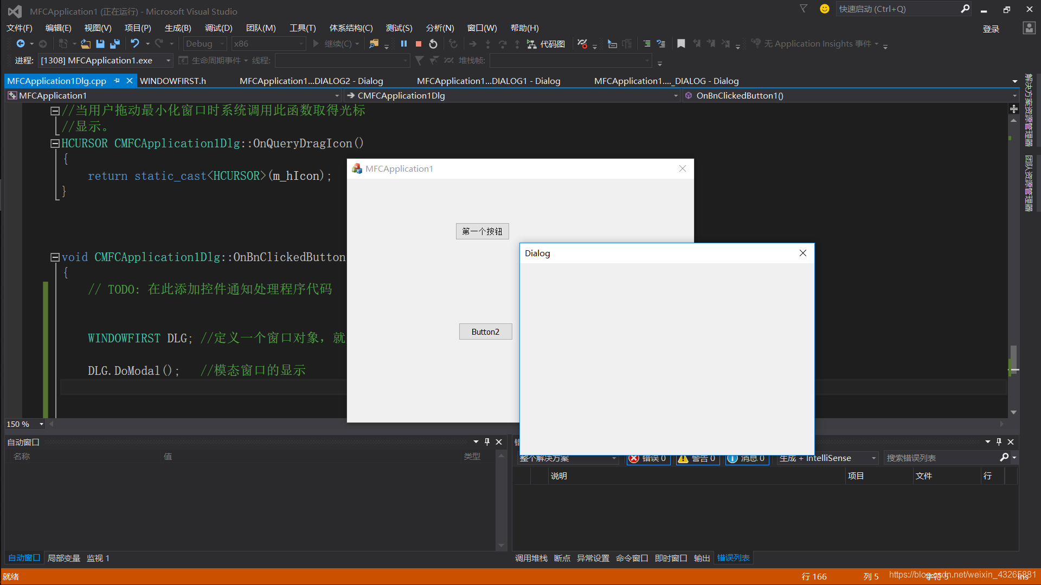Stop debugging with the red square icon
This screenshot has height=585, width=1041.
tap(419, 44)
